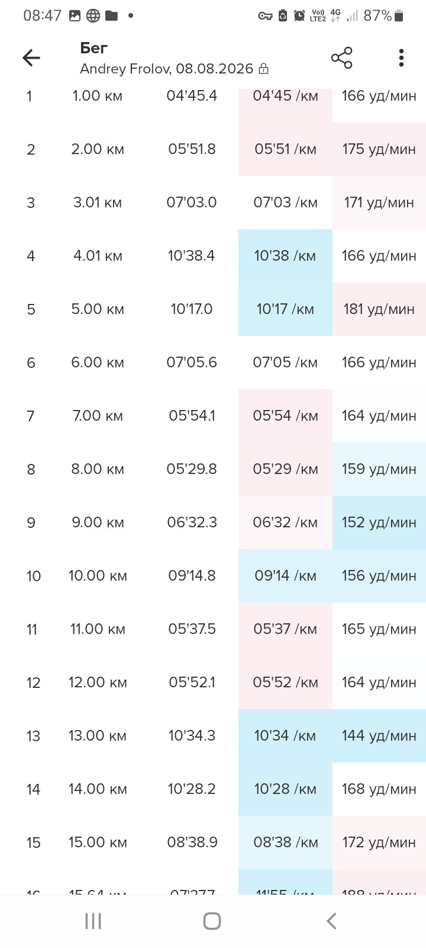Open the share icon
Viewport: 426px width, 948px height.
click(x=342, y=57)
